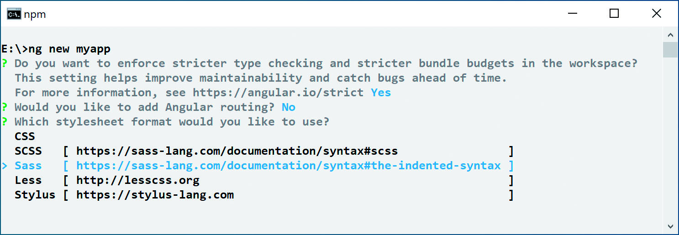Screen dimensions: 679x235
Task: Click the sass-lang SCSS syntax URL
Action: coord(237,151)
